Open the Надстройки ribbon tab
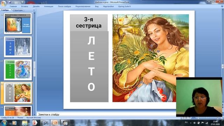224x126 pixels. pyautogui.click(x=108, y=6)
